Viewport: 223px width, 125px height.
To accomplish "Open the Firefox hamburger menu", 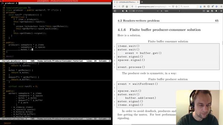I will coord(221,7).
